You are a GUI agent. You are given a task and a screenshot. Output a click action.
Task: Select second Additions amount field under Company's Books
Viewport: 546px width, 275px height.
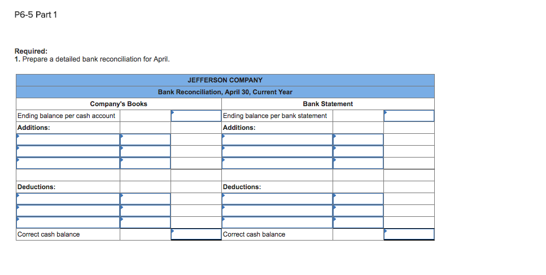pyautogui.click(x=145, y=151)
